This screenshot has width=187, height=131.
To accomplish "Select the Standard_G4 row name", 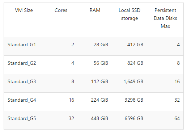I will 22,100.
